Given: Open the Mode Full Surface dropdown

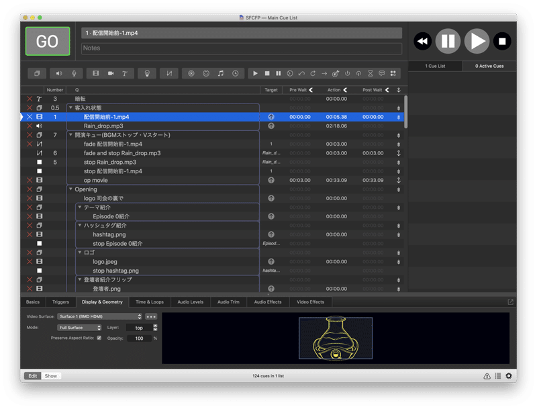Looking at the screenshot, I should tap(79, 328).
